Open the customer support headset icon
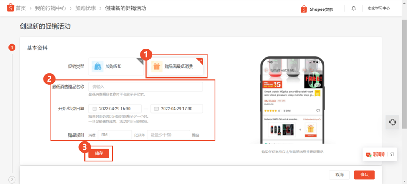 [x=392, y=122]
